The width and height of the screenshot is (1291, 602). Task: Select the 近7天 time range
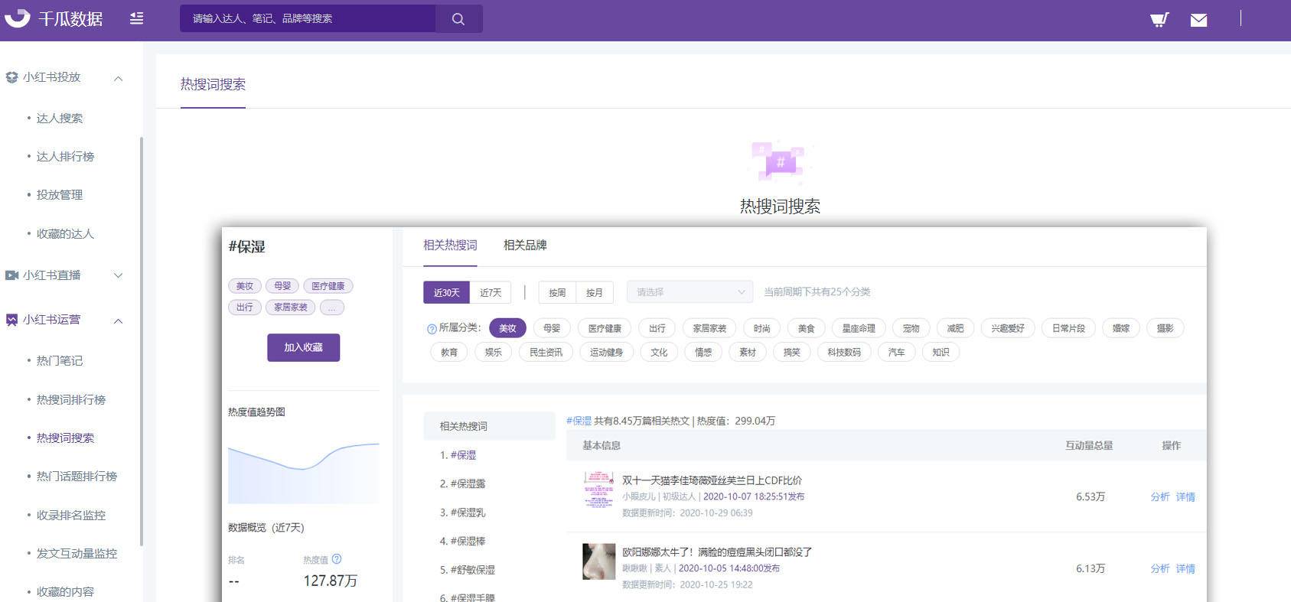click(491, 292)
